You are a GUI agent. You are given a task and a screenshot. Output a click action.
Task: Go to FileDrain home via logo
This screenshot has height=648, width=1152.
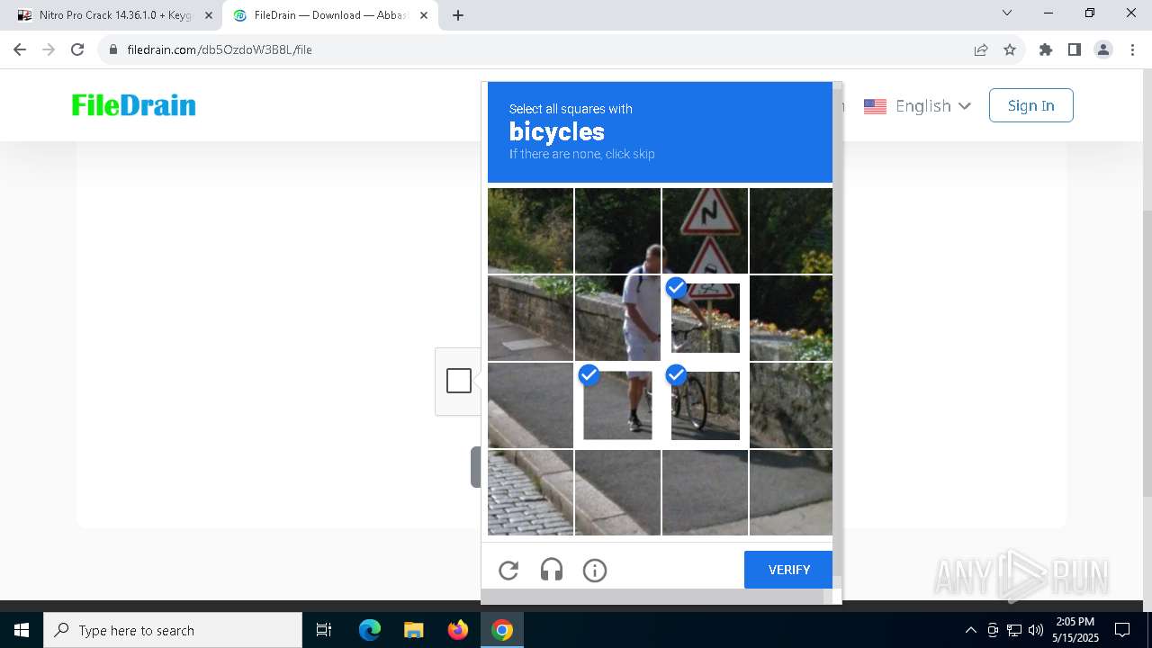[134, 105]
